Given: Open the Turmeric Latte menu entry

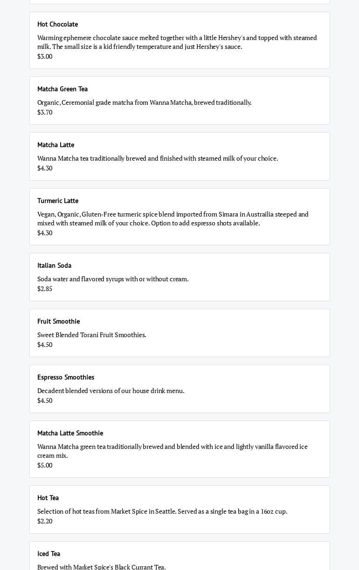Looking at the screenshot, I should pyautogui.click(x=58, y=201).
